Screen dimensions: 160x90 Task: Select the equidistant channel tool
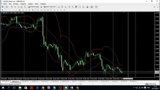point(19,10)
